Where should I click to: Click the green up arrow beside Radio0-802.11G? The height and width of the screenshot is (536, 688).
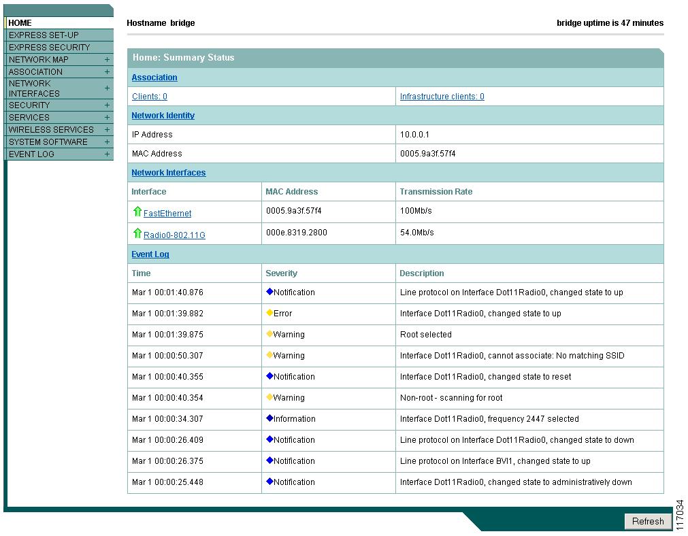[x=137, y=233]
